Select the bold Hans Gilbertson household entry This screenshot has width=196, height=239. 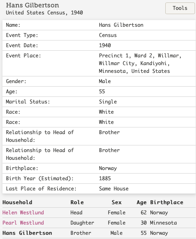27,233
